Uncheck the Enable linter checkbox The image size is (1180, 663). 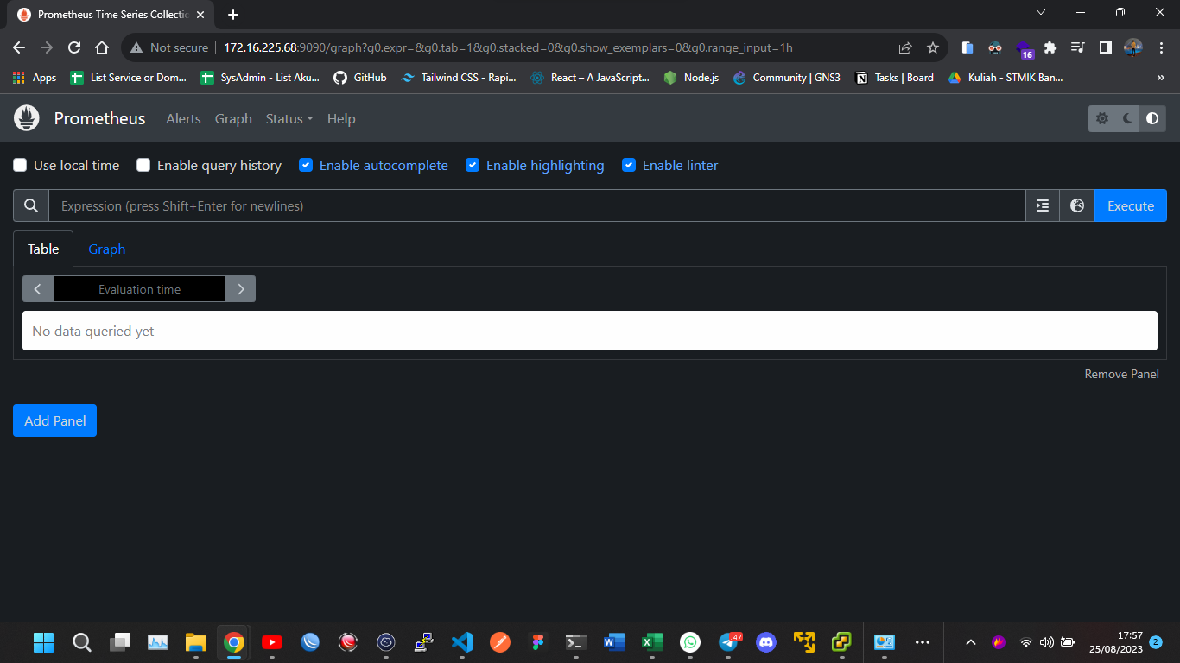pyautogui.click(x=629, y=165)
